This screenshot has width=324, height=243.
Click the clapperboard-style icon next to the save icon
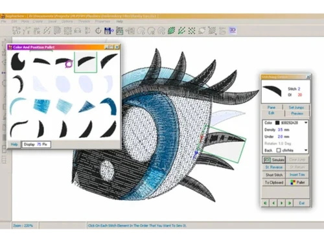(x=119, y=30)
